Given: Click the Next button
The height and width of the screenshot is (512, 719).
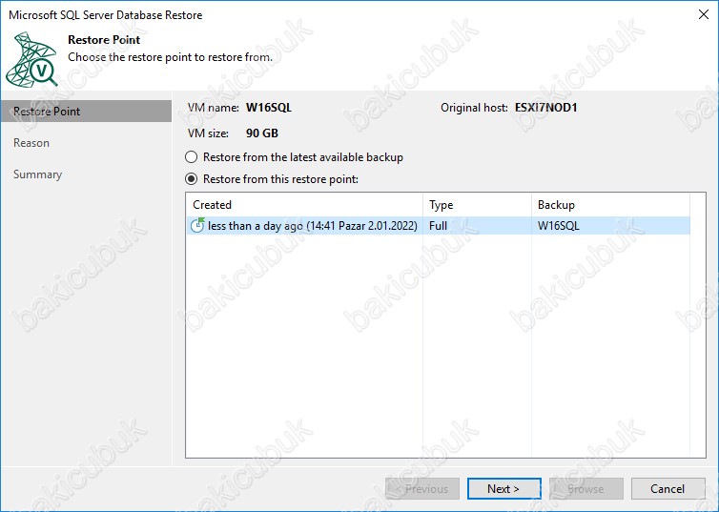Looking at the screenshot, I should pos(503,488).
